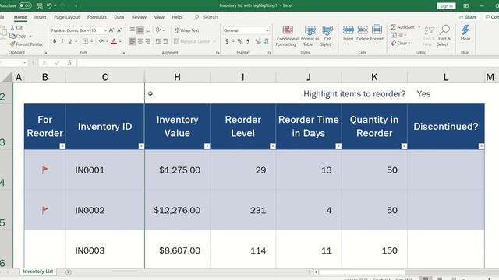Click Decrease Font Size icon
Screen dimensions: 499x280
(119, 30)
